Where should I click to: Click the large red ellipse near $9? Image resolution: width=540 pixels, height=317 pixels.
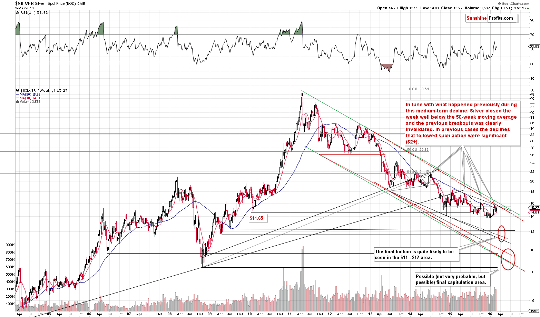[508, 259]
